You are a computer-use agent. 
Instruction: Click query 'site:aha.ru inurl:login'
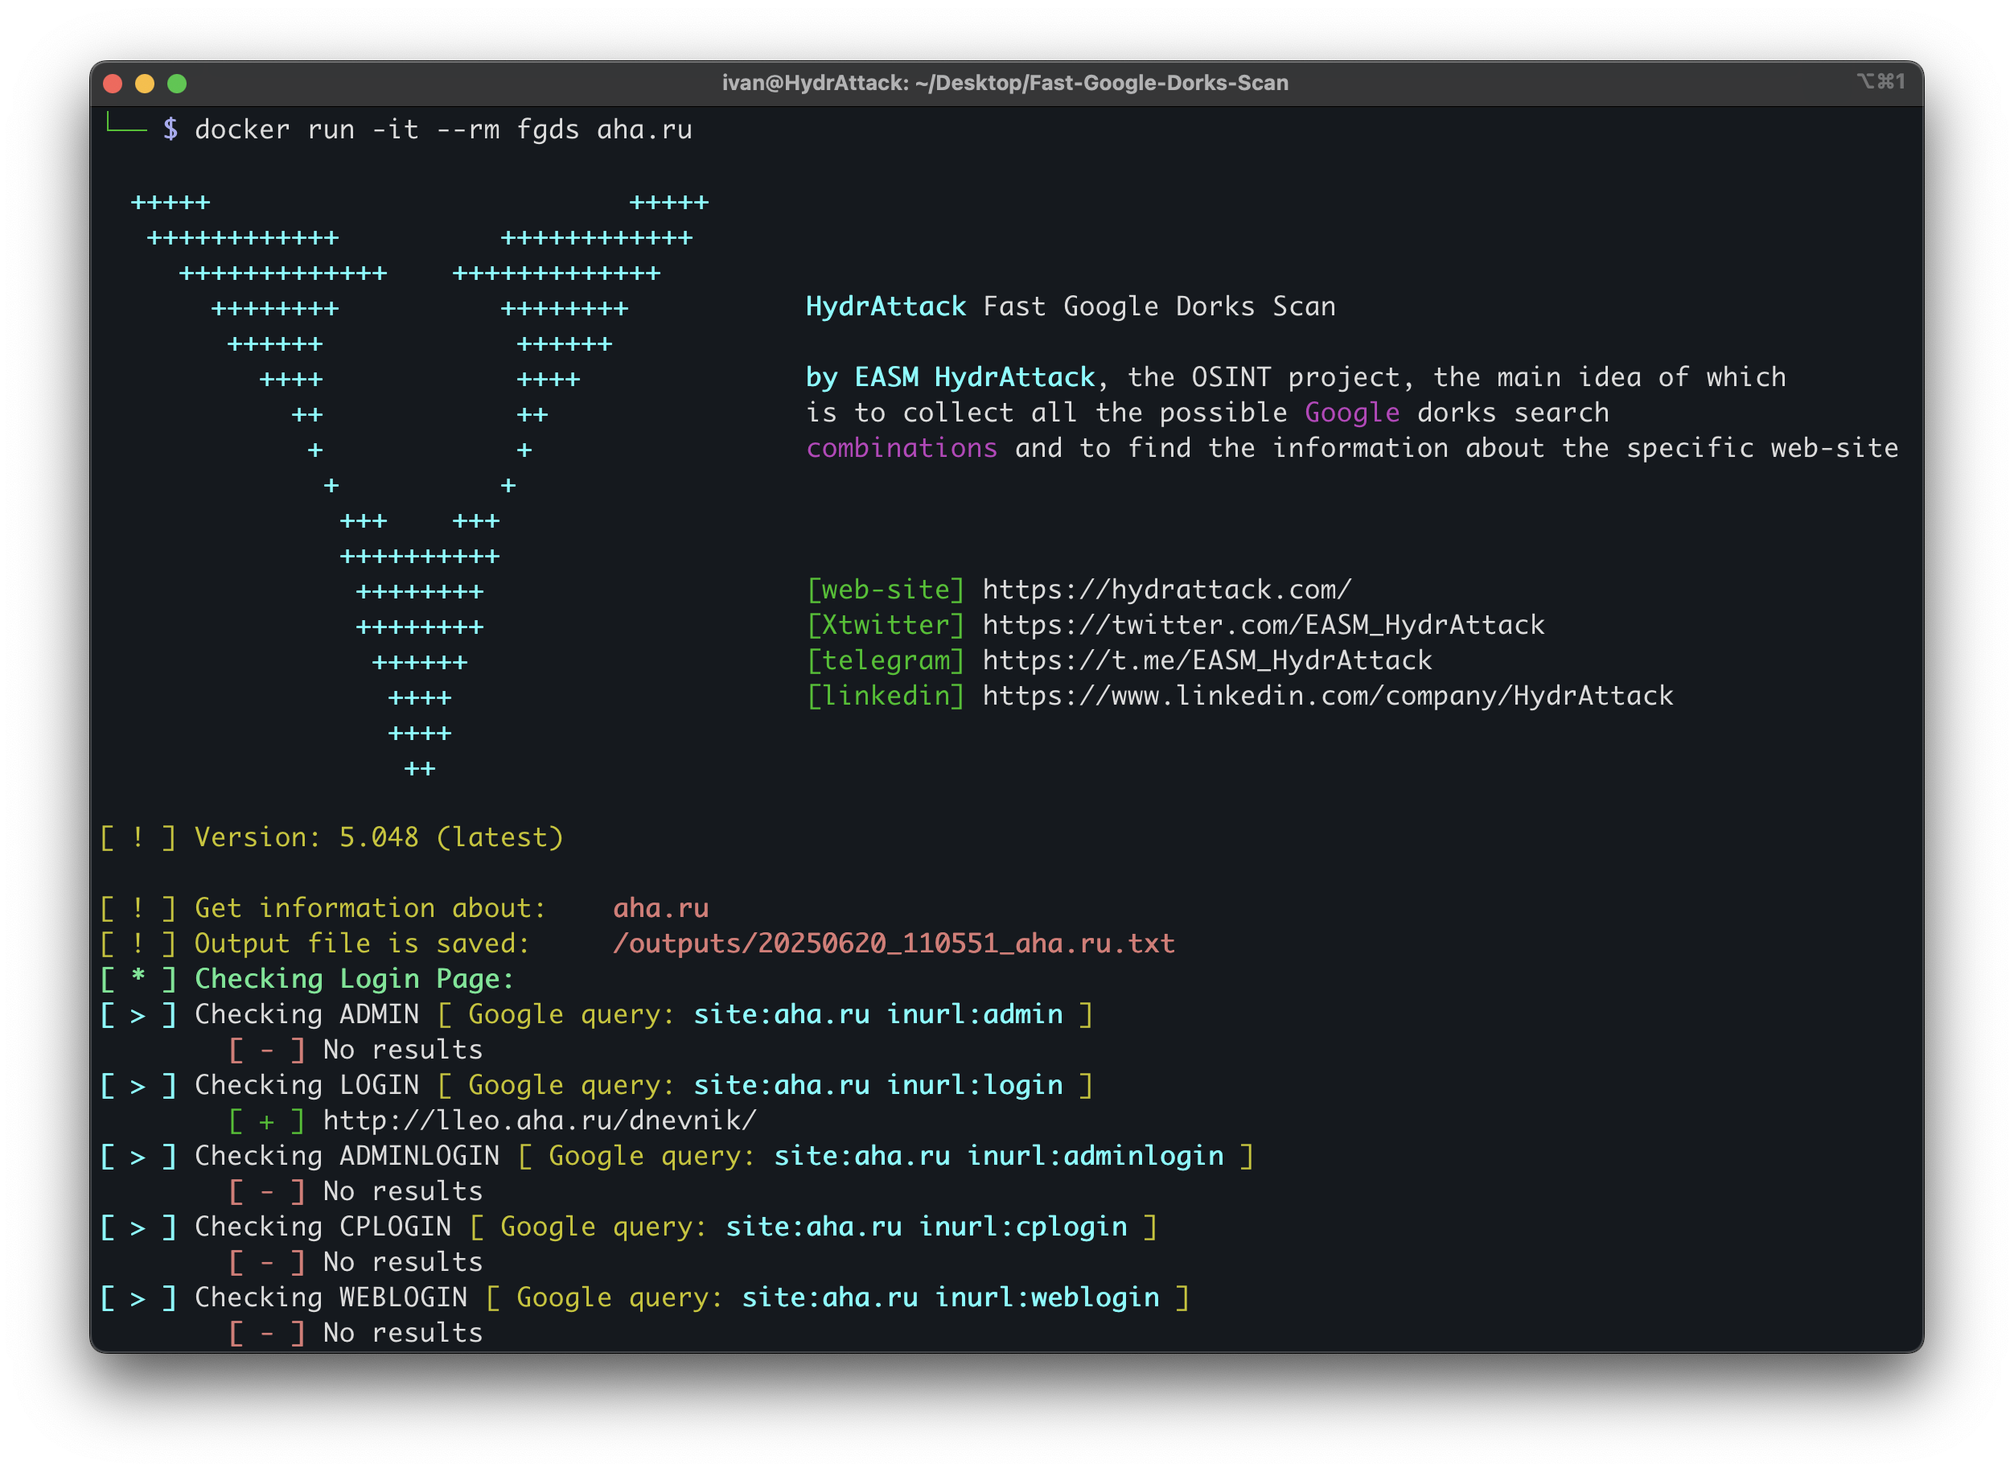click(878, 1085)
